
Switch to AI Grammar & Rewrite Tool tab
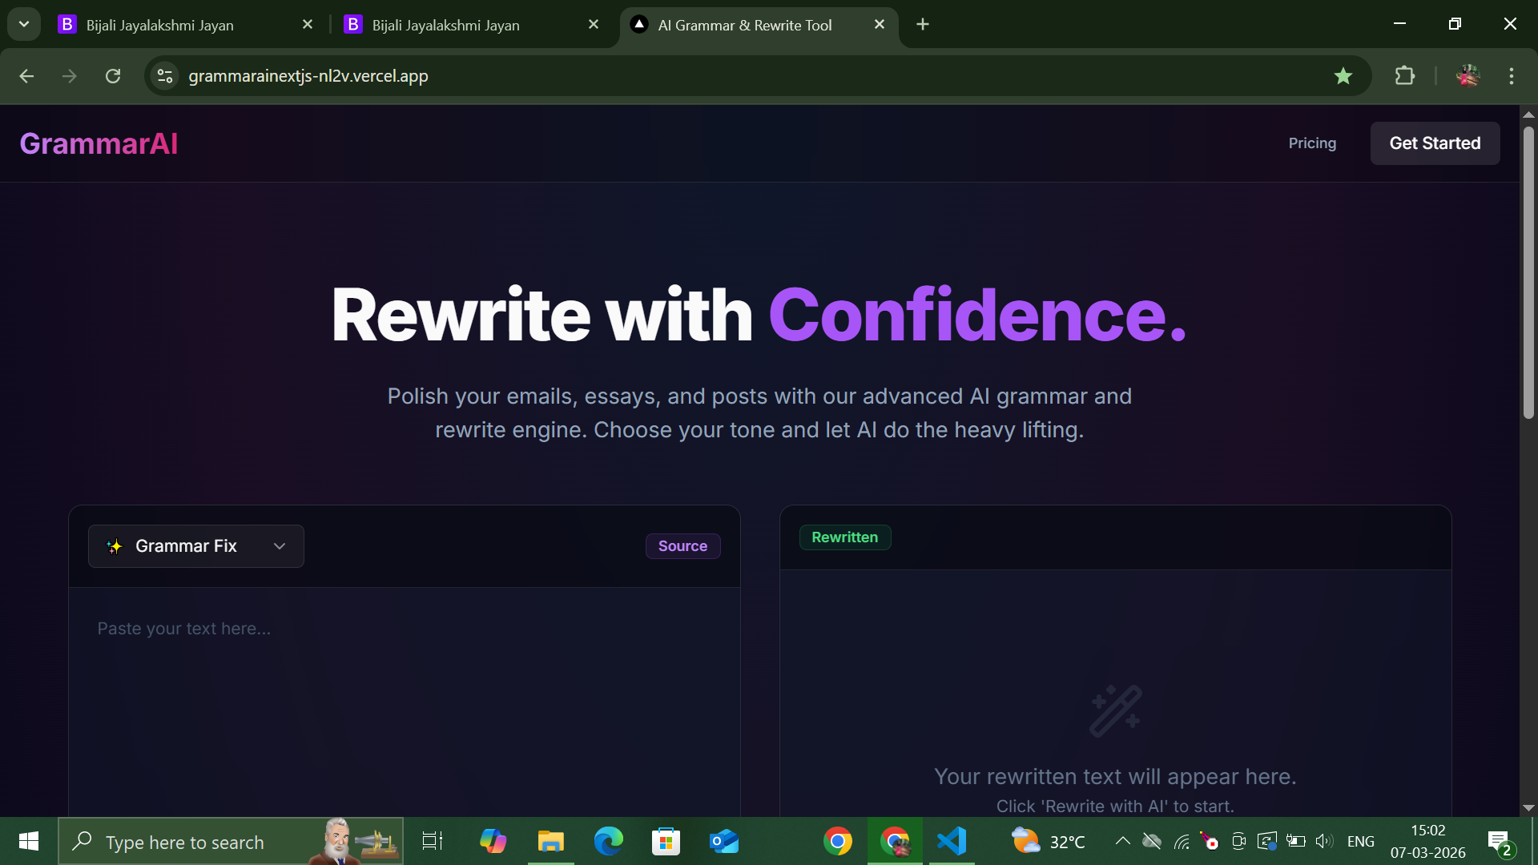click(x=745, y=25)
